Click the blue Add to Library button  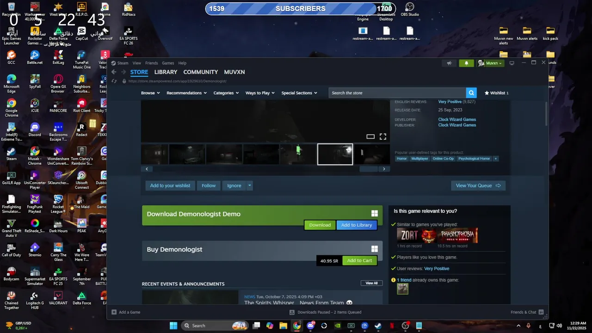pos(357,225)
